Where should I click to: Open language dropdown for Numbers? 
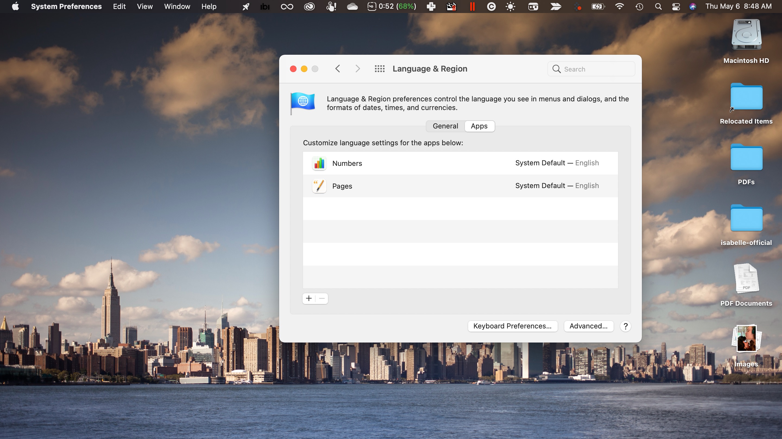[557, 163]
